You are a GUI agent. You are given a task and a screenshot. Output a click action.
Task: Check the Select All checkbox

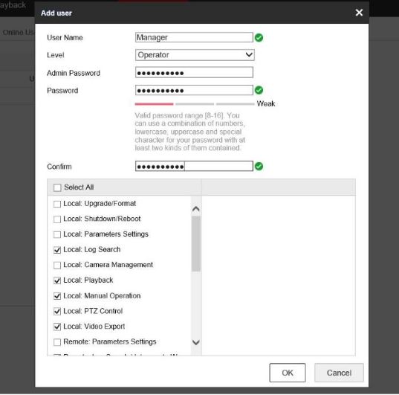[x=57, y=187]
